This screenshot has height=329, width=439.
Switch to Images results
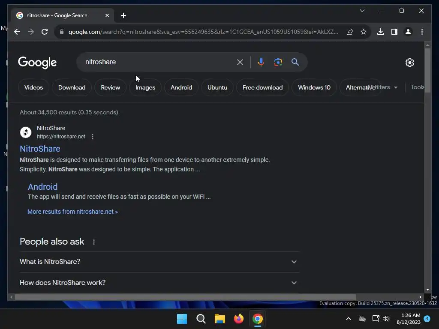point(145,87)
